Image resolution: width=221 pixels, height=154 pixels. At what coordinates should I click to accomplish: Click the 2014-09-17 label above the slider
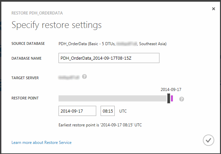tap(171, 90)
